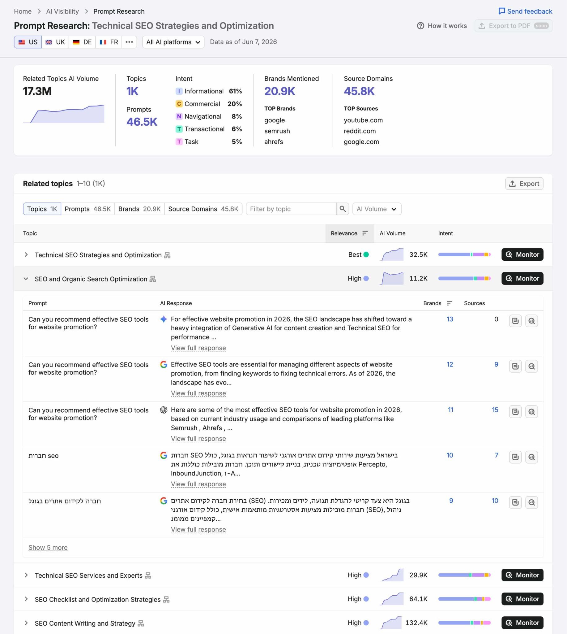Click the Send feedback chat icon
This screenshot has width=567, height=634.
(501, 11)
